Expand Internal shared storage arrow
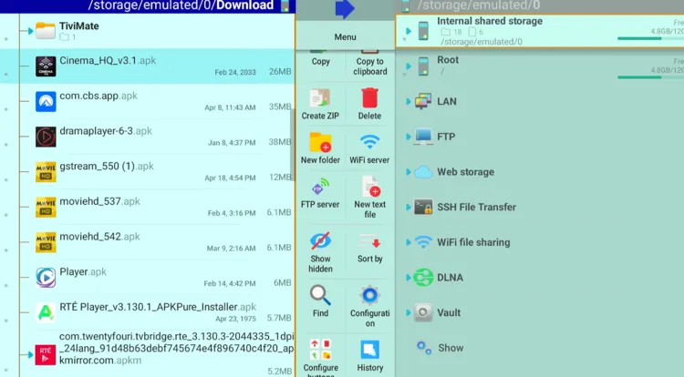This screenshot has height=377, width=684. [409, 31]
